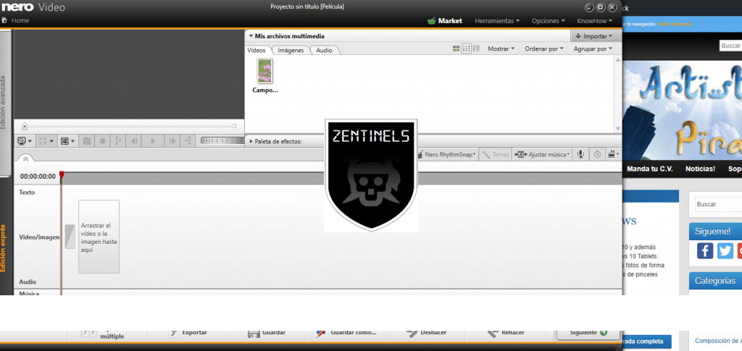Open the Ajustar música tool
Image resolution: width=742 pixels, height=351 pixels.
542,154
